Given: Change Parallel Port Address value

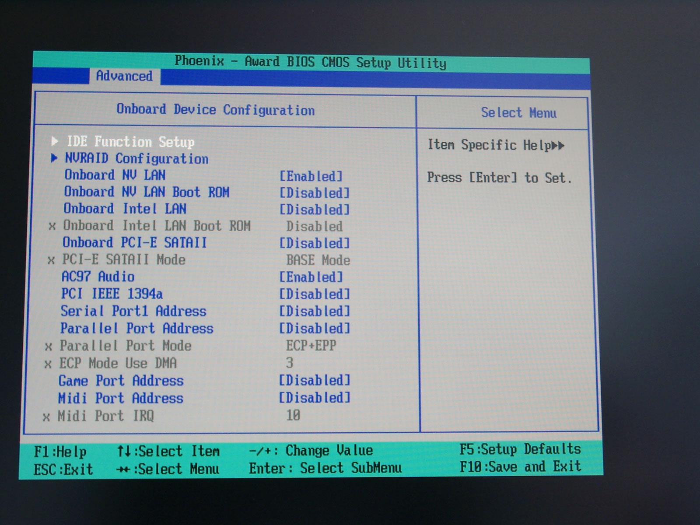Looking at the screenshot, I should [315, 328].
